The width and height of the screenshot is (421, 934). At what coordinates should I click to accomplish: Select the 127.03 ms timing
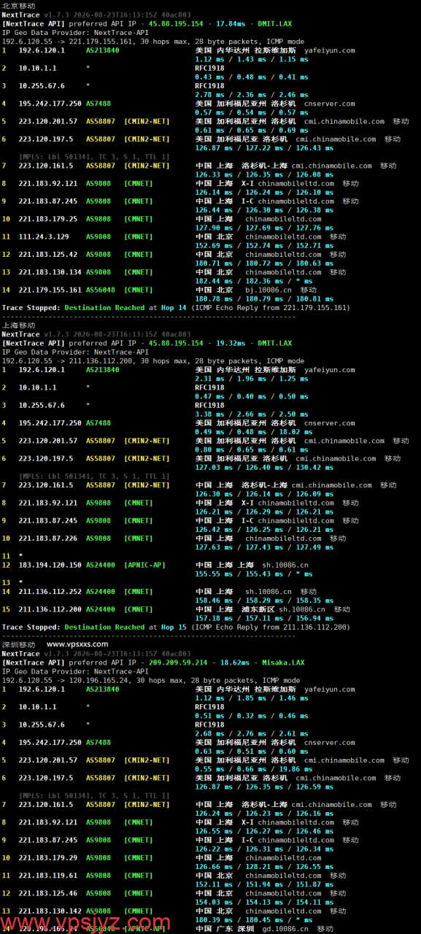pyautogui.click(x=215, y=468)
